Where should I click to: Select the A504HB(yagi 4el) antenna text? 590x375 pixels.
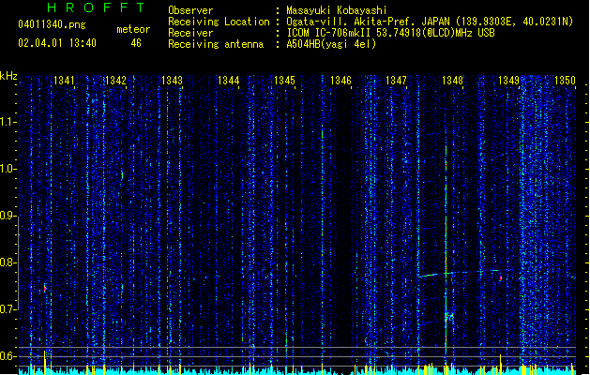(x=331, y=44)
